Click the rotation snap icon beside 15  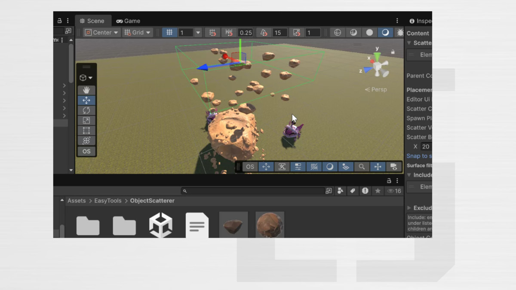[x=264, y=33]
